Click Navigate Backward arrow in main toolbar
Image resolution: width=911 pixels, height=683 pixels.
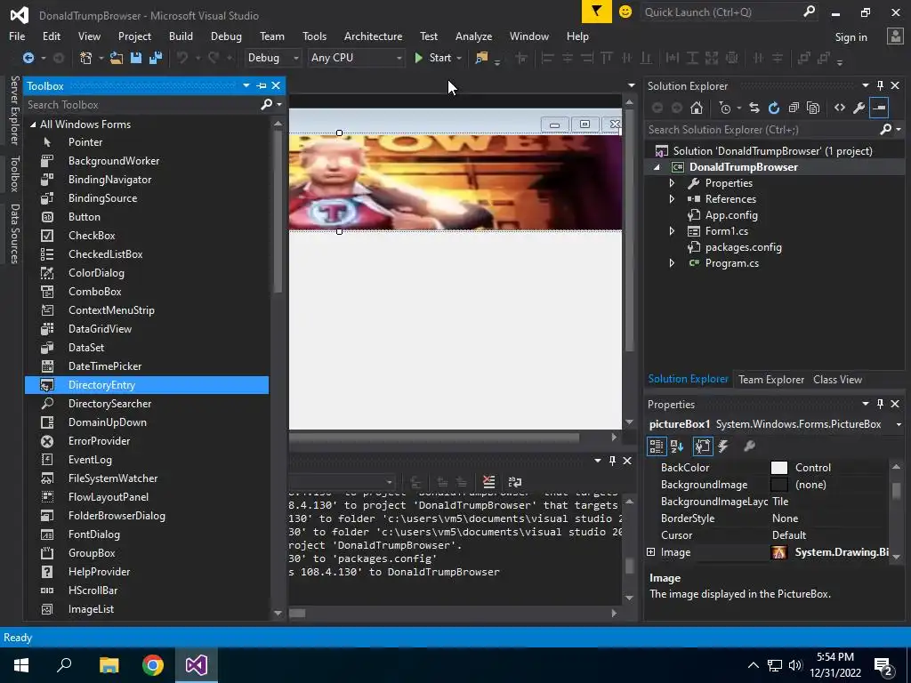tap(28, 58)
